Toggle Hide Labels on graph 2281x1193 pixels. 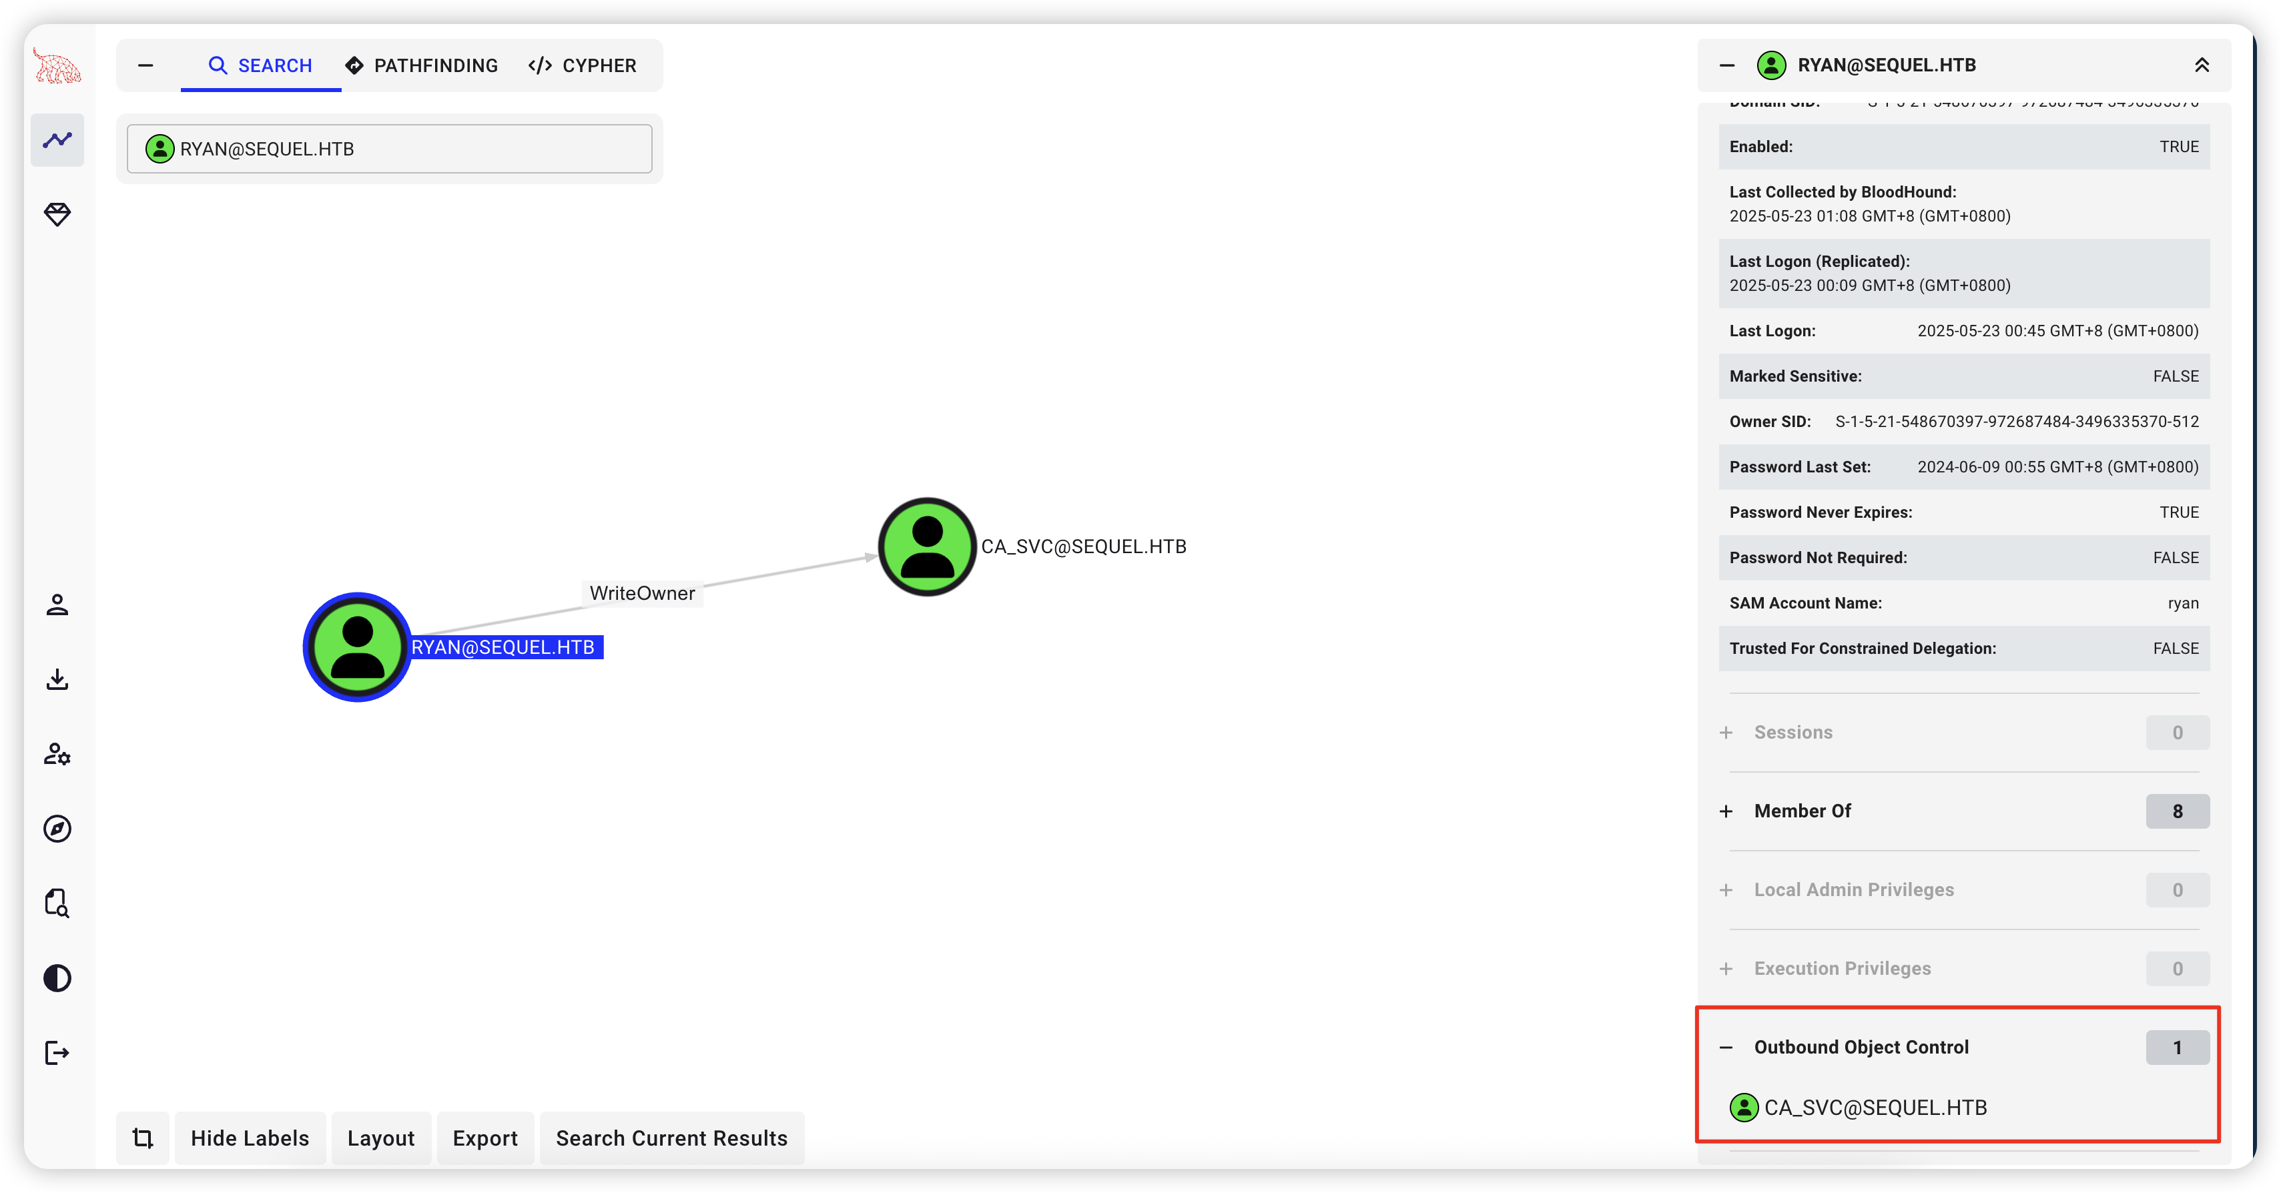click(250, 1138)
